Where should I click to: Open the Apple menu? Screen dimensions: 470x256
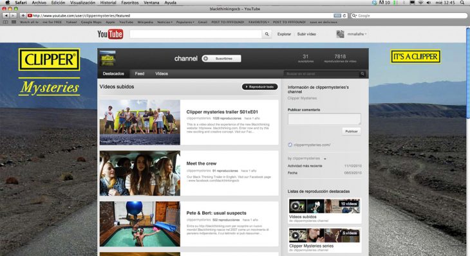[7, 3]
